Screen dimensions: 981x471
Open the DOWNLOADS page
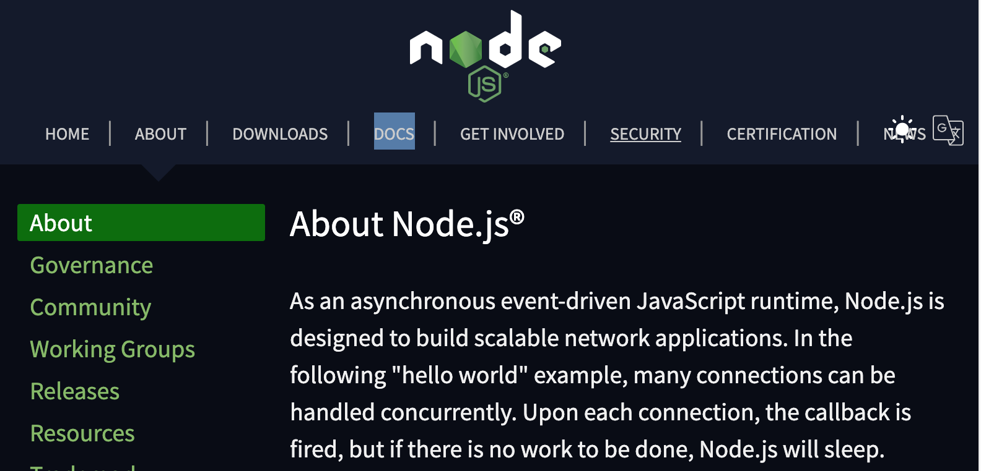[x=280, y=134]
